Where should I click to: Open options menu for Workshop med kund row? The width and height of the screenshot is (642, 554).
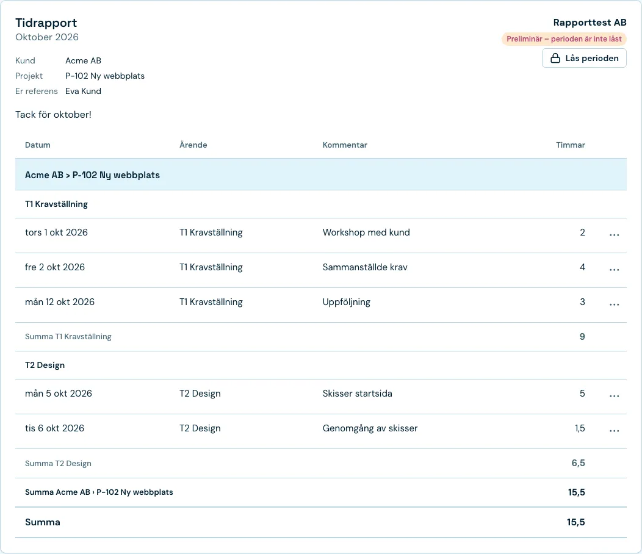(x=614, y=235)
